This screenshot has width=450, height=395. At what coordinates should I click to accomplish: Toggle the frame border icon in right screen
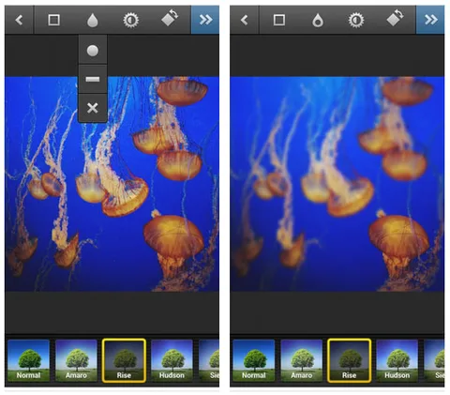279,21
